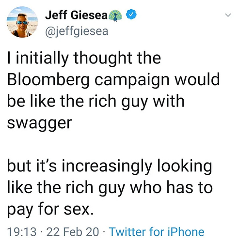Click the words rich guy with
This screenshot has height=242, width=238.
[137, 102]
